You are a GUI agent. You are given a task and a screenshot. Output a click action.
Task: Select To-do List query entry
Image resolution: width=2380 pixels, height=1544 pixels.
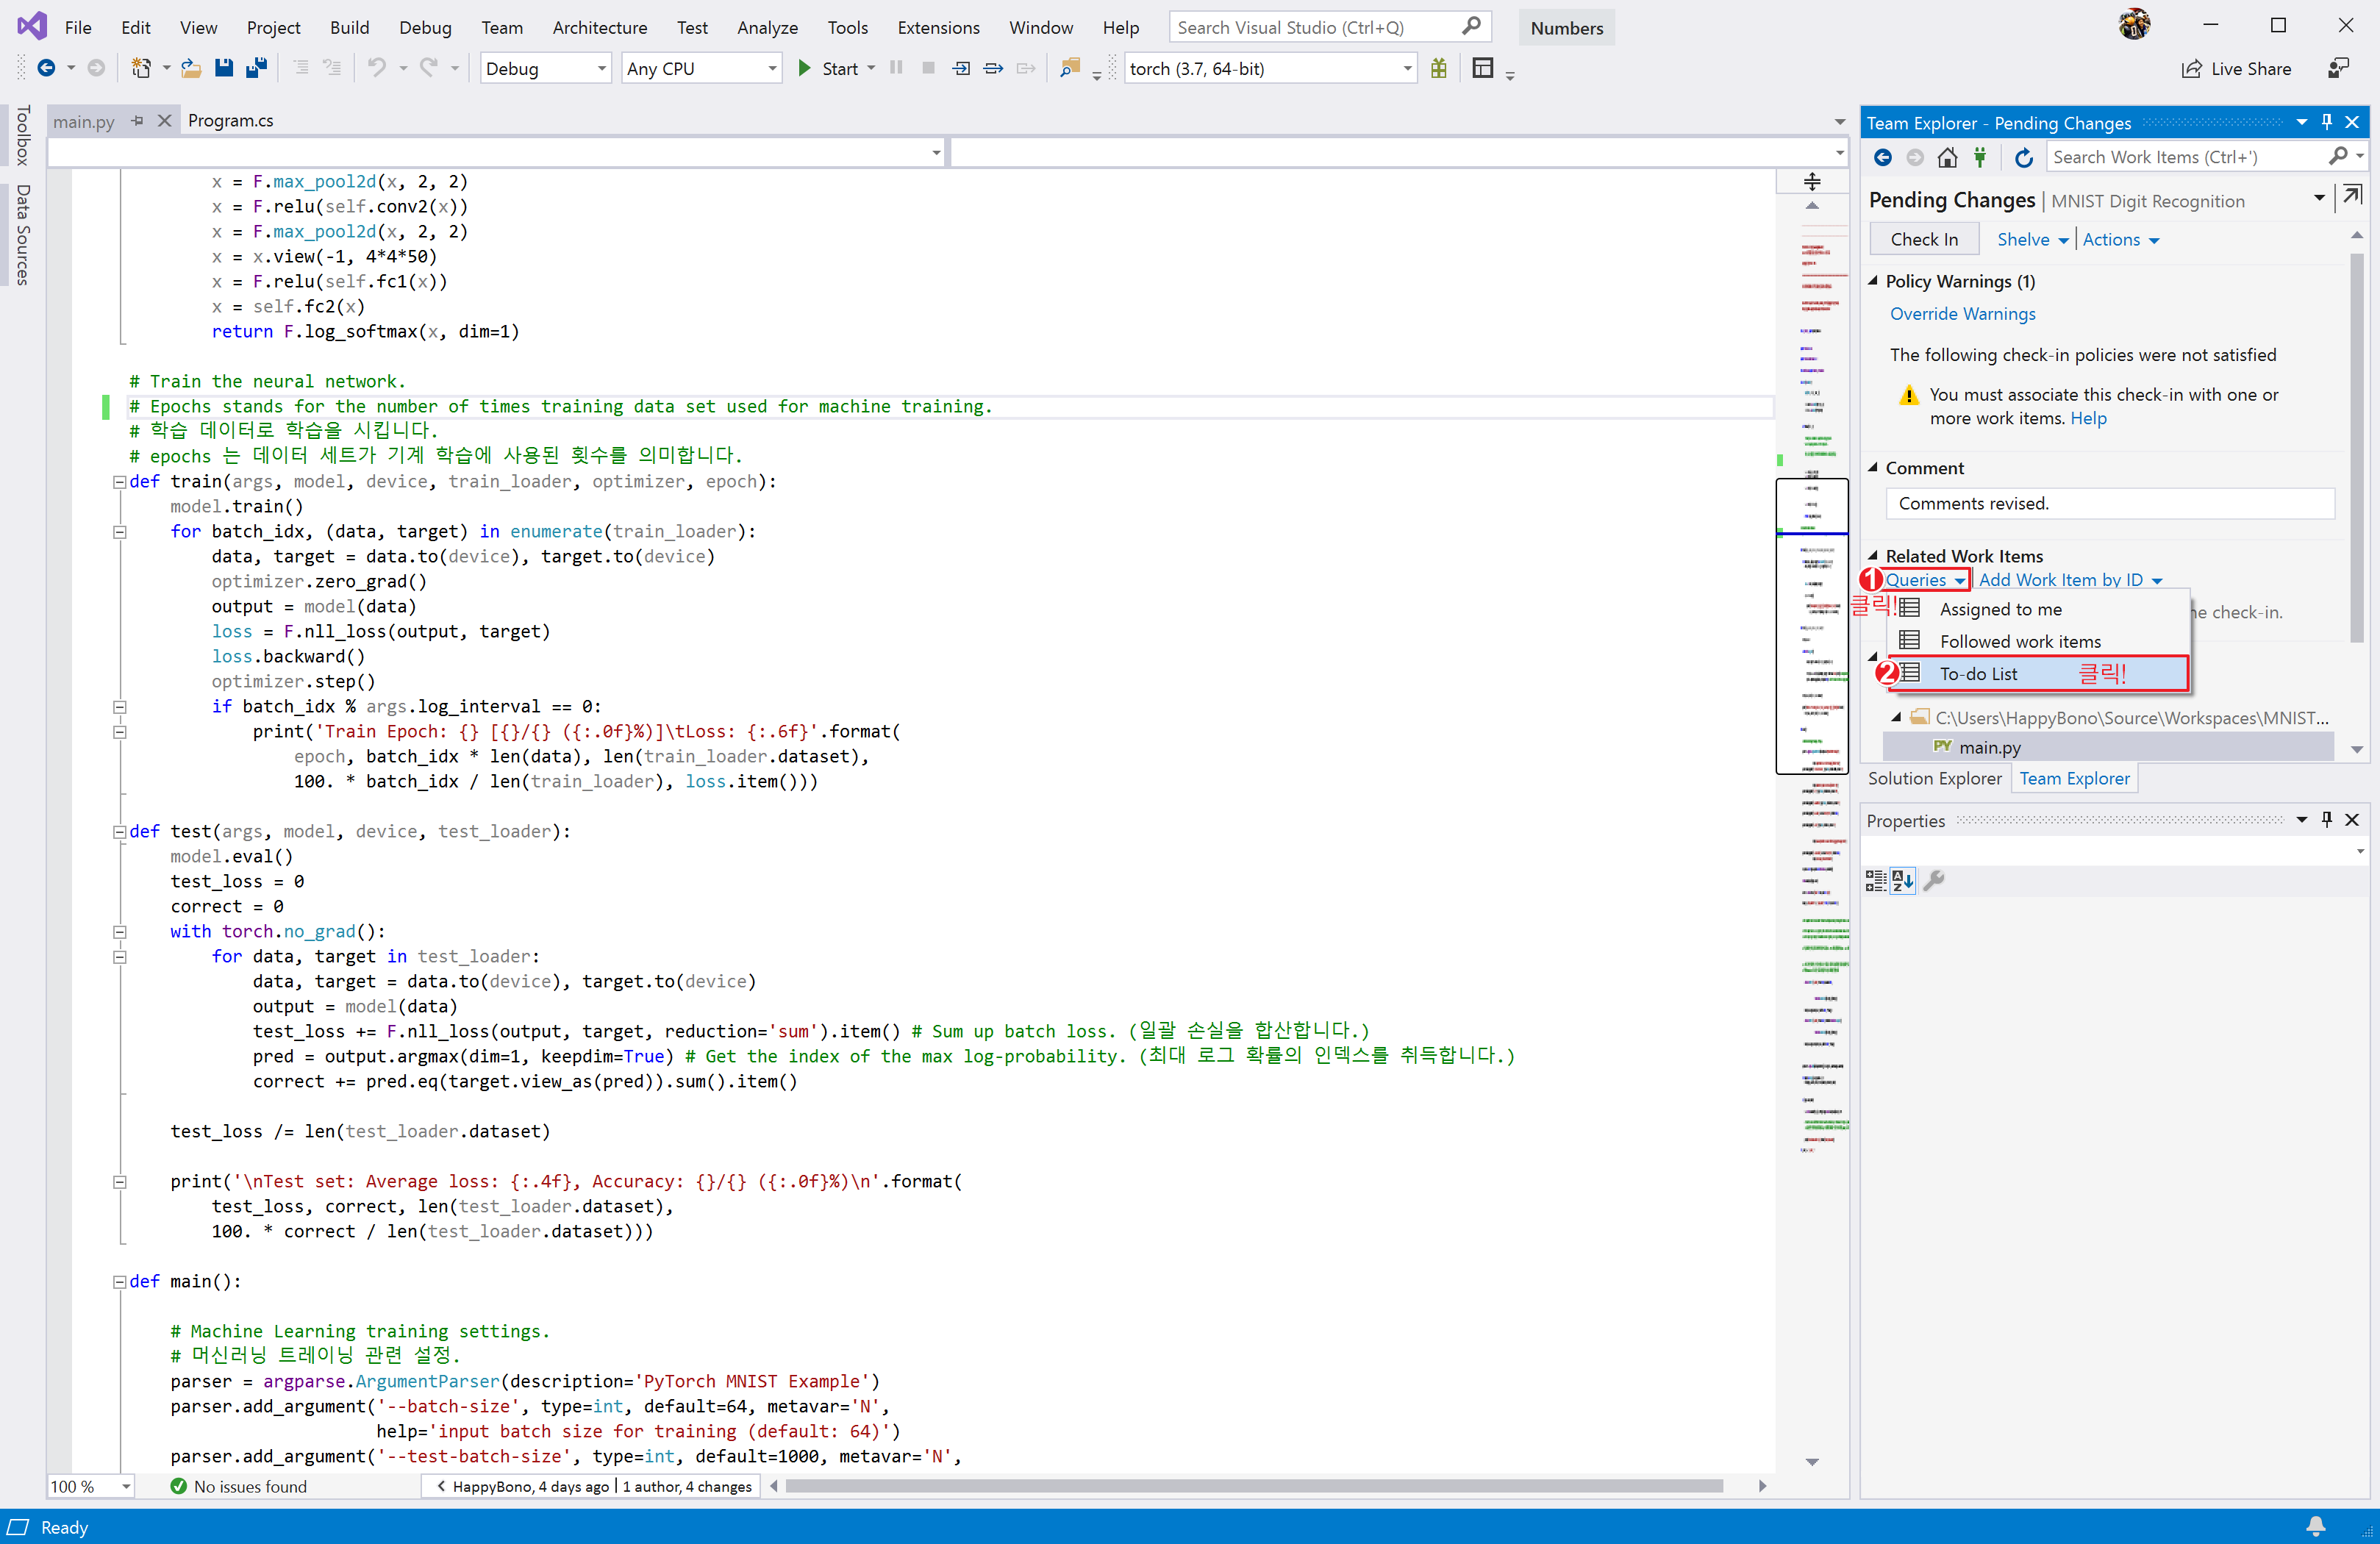pos(2039,674)
